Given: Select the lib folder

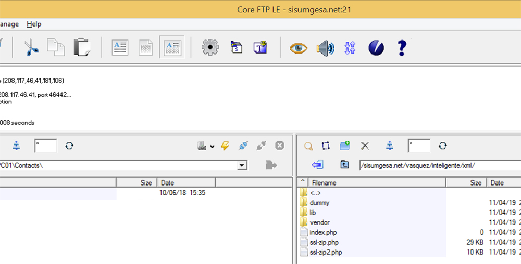Looking at the screenshot, I should [313, 213].
